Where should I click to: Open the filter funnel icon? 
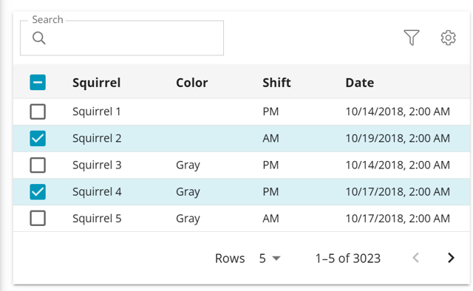(x=412, y=38)
